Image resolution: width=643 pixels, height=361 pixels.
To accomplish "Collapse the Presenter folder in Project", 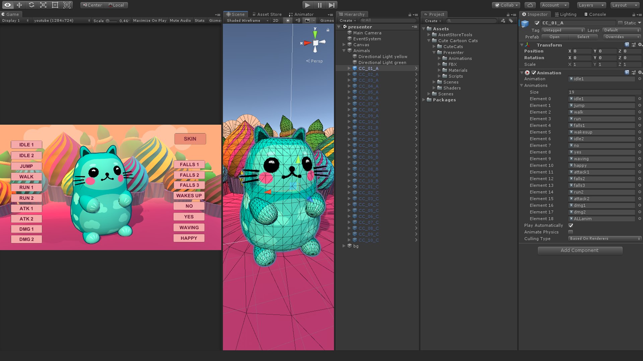I will pos(434,52).
